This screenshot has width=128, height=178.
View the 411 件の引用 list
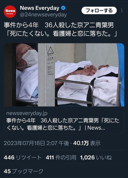point(61,157)
